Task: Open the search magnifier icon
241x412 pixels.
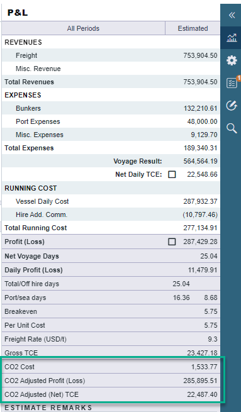Action: 232,128
